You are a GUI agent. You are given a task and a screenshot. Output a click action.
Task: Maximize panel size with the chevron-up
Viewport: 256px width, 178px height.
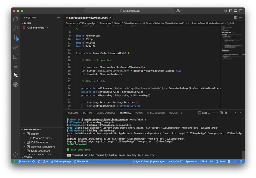point(235,113)
